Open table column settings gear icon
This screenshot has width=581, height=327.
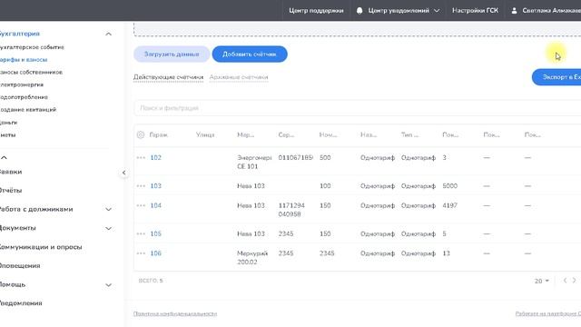pos(141,135)
